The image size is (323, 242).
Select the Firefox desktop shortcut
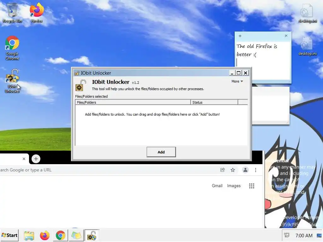(x=37, y=12)
